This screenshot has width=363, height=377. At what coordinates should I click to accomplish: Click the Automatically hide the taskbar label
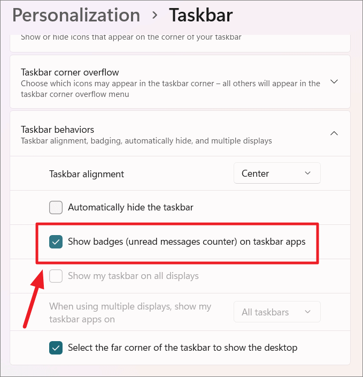tap(130, 207)
